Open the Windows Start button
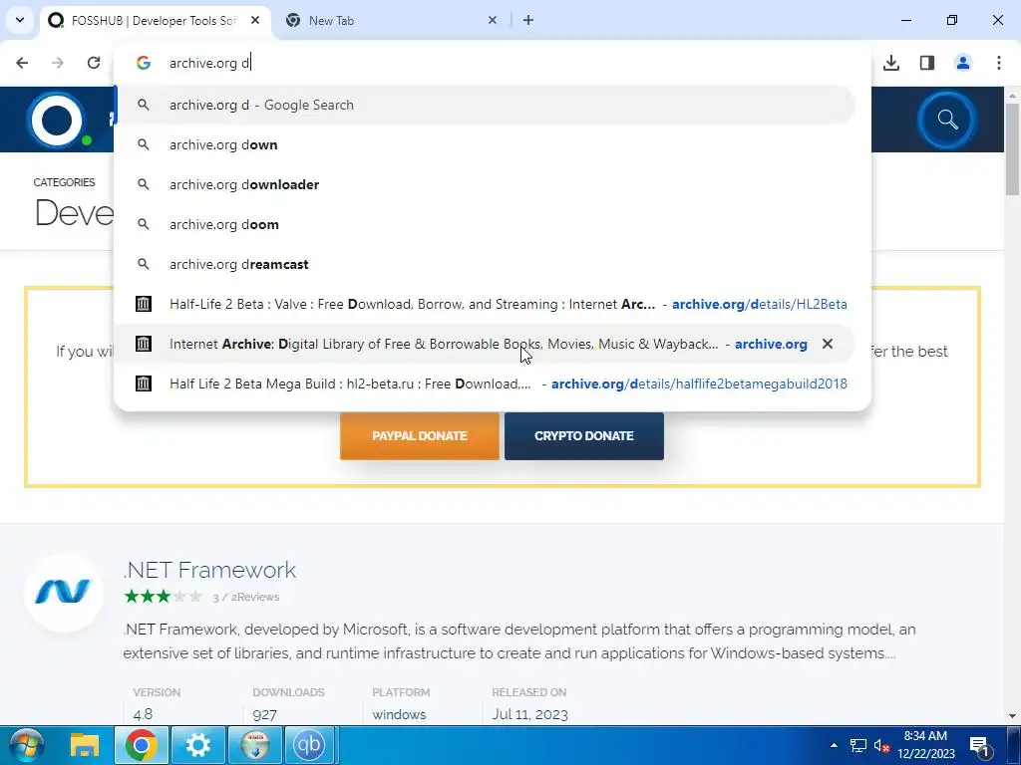Image resolution: width=1021 pixels, height=765 pixels. click(x=26, y=745)
